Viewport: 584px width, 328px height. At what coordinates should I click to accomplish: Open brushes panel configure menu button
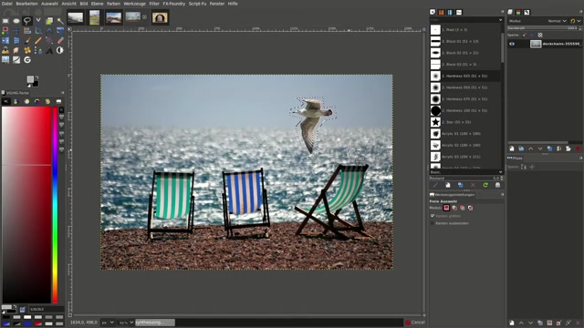[x=502, y=12]
